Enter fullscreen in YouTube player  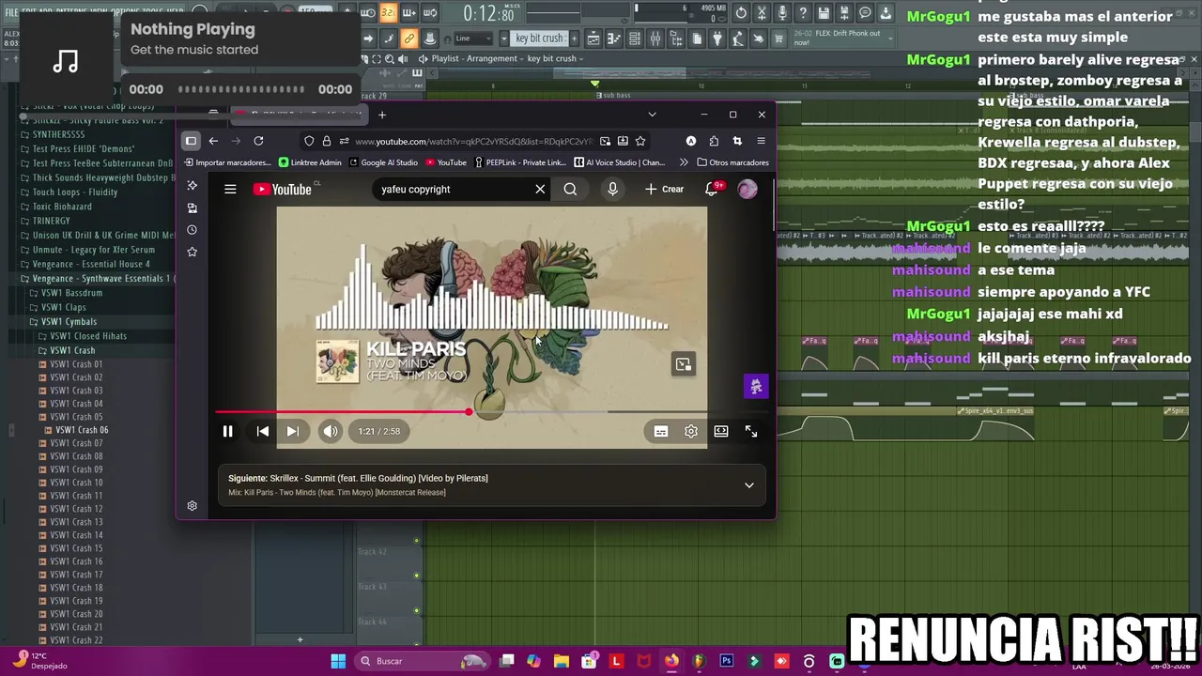coord(751,431)
